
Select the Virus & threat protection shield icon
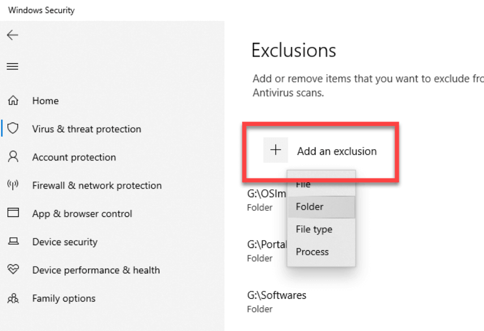[12, 129]
